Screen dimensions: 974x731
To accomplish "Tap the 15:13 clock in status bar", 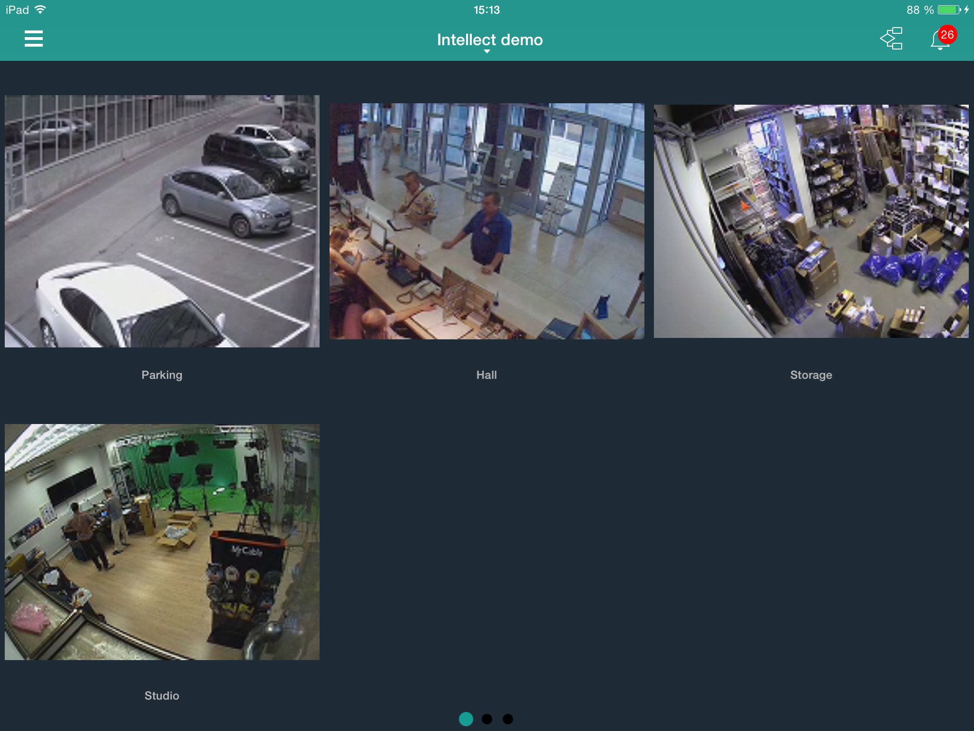I will (x=487, y=10).
